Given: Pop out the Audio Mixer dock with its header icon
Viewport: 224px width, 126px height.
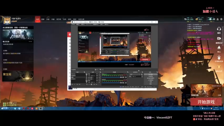Looking at the screenshot, I should (128, 72).
